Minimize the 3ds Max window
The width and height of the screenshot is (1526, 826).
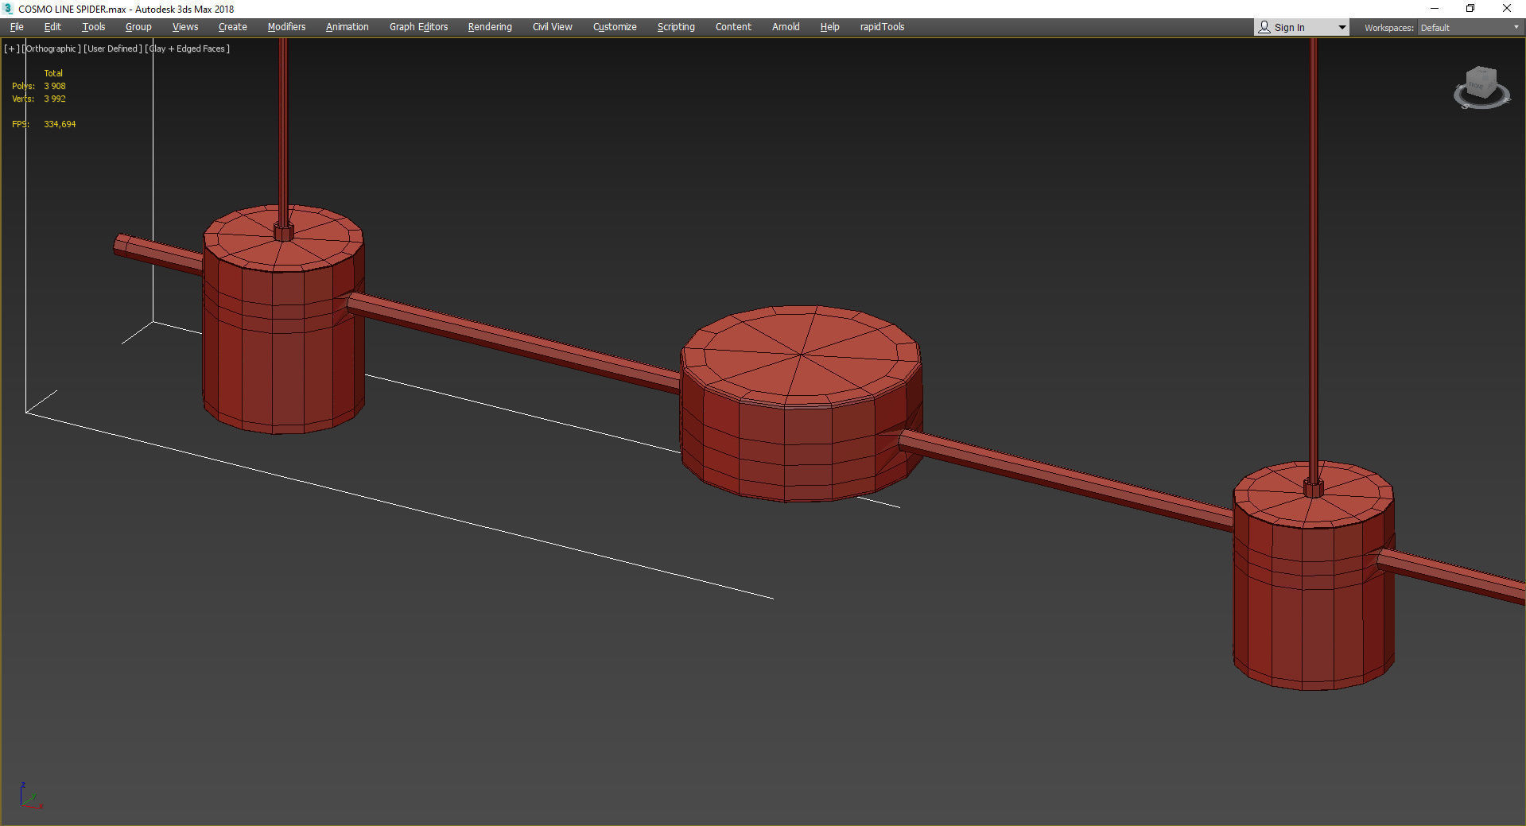pyautogui.click(x=1435, y=9)
